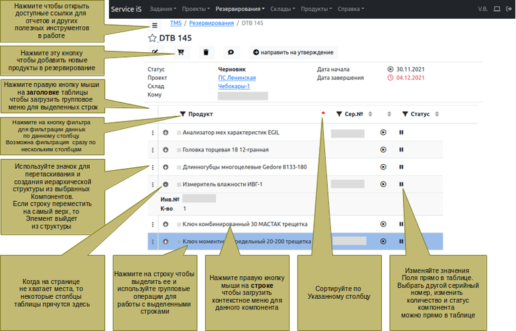
Task: Toggle the pause status of Головка торцевая row
Action: [401, 150]
